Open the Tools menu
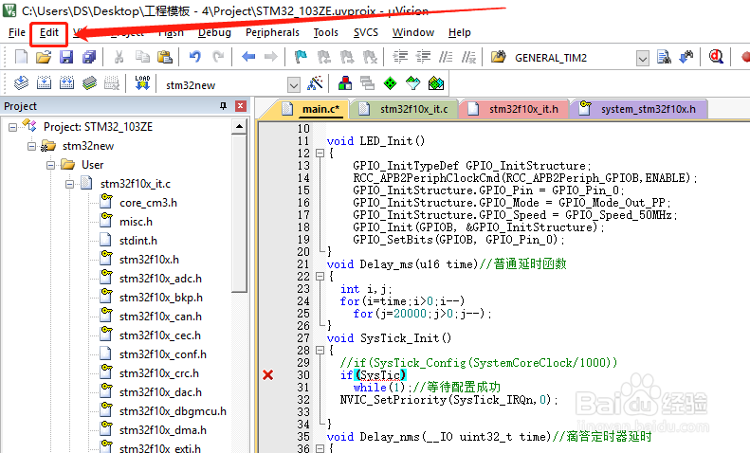Viewport: 750px width, 453px height. (x=326, y=32)
